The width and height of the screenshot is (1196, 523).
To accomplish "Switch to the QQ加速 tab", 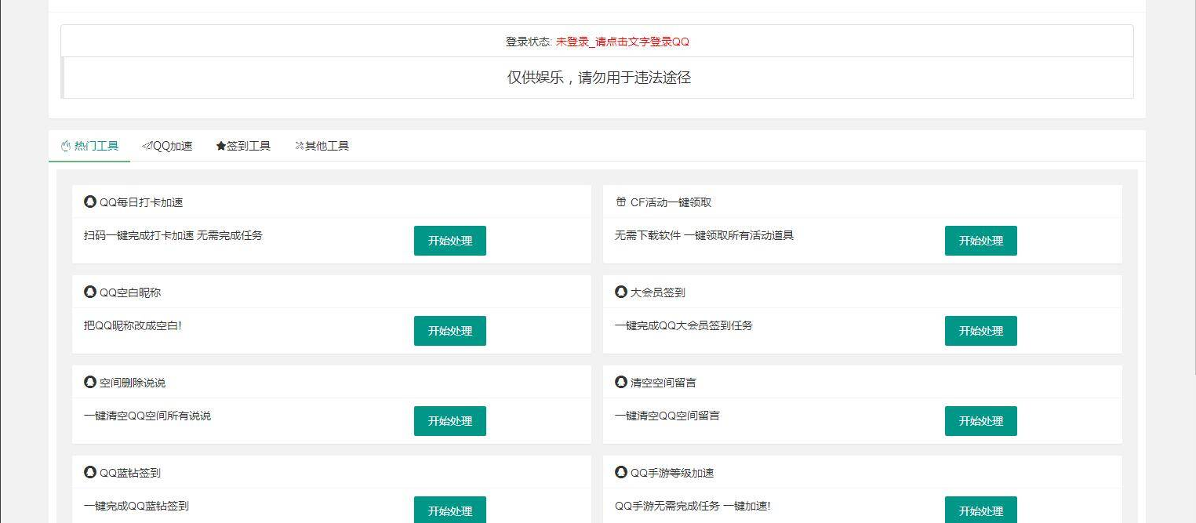I will [x=169, y=145].
